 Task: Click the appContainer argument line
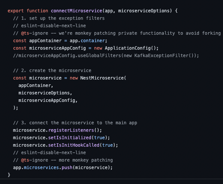(x=35, y=85)
